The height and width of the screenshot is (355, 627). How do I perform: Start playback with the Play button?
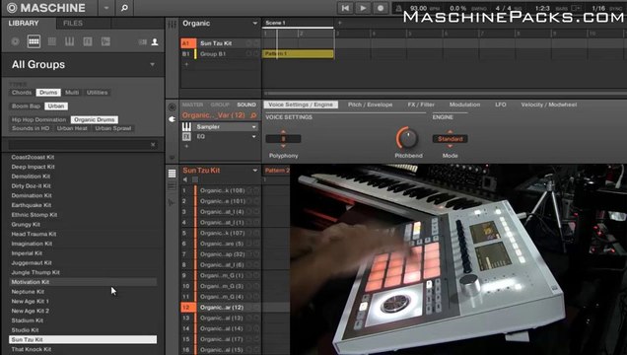pos(363,8)
